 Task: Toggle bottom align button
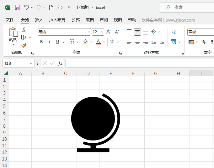point(146,33)
